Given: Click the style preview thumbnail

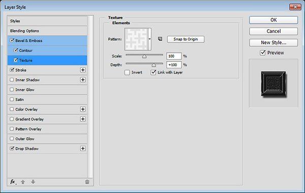Looking at the screenshot, I should point(273,84).
